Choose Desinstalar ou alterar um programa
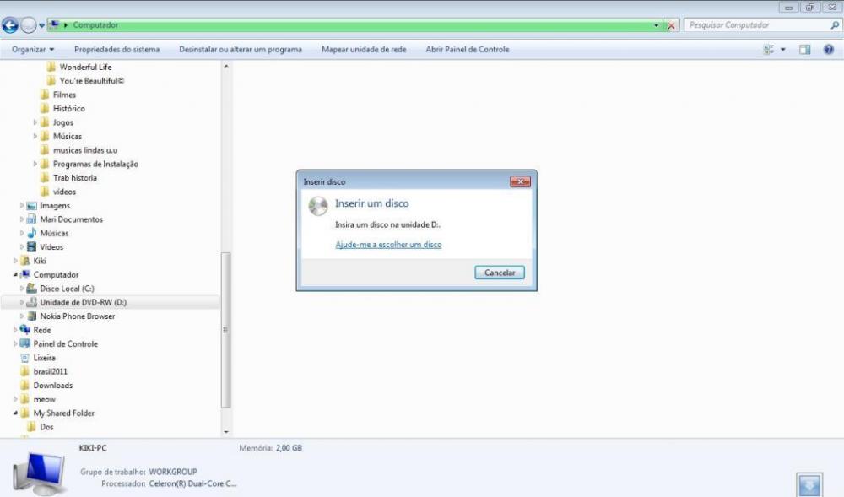844x497 pixels. coord(241,50)
